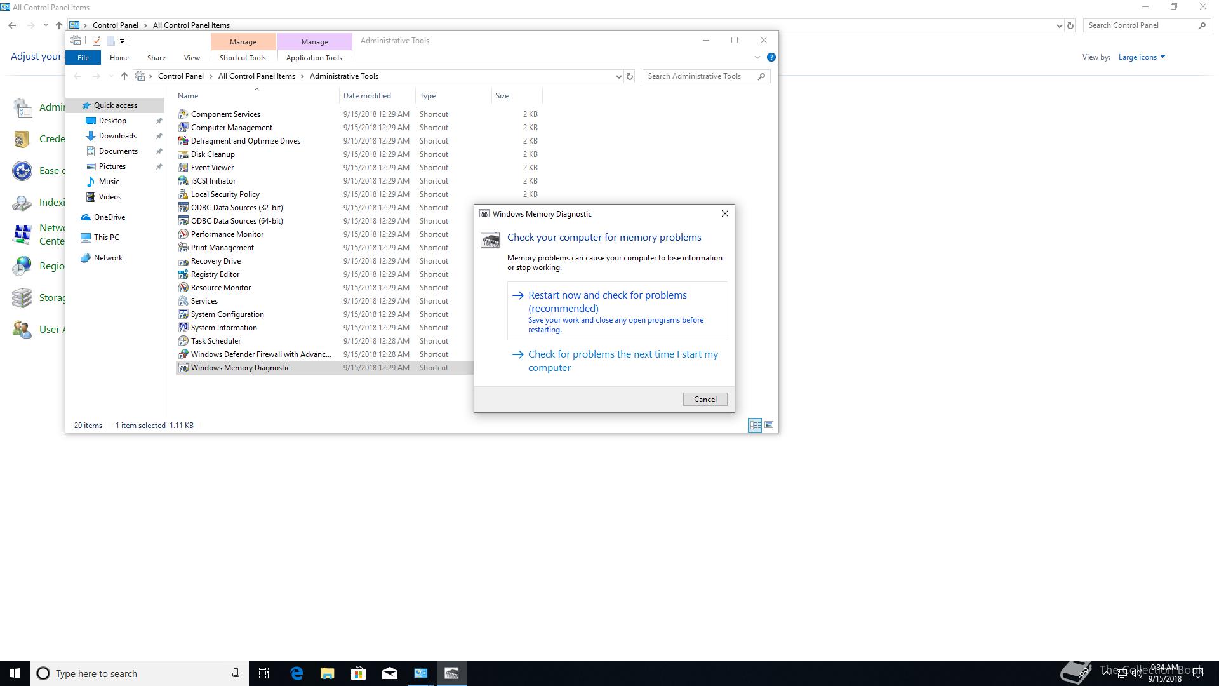Screen dimensions: 1219x686
Task: Sort by the Name column header
Action: tap(257, 96)
